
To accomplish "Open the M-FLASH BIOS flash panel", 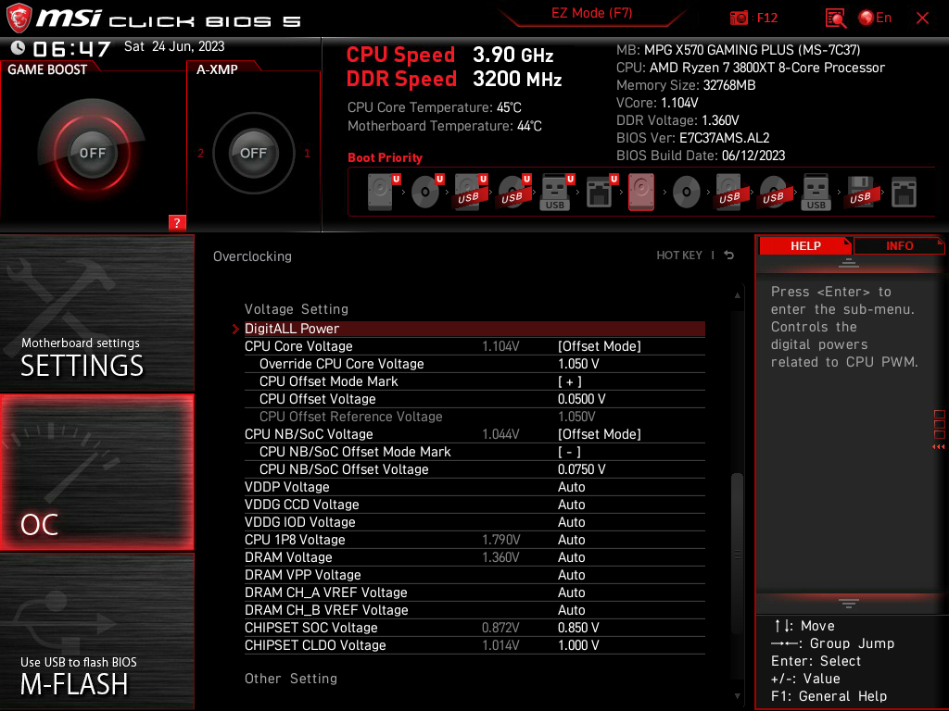I will point(96,631).
